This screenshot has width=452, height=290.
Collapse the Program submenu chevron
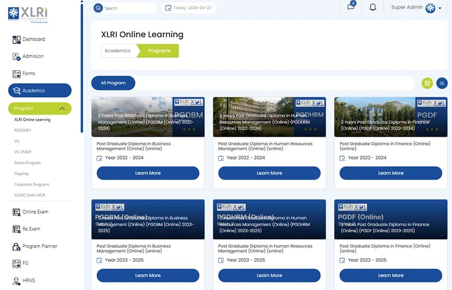coord(62,109)
